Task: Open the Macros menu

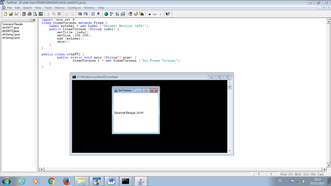Action: (x=60, y=7)
